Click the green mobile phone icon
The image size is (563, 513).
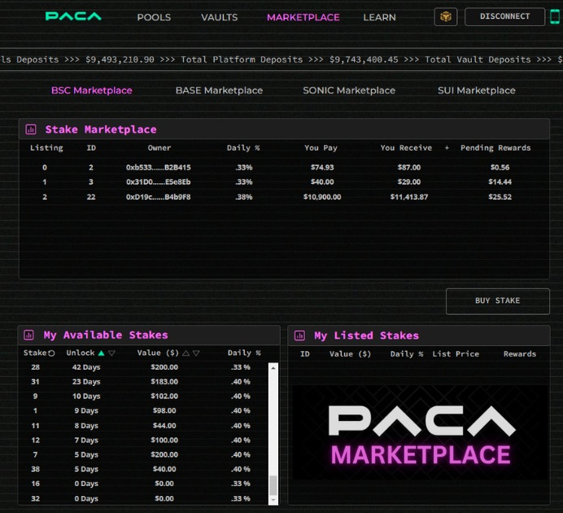tap(555, 16)
